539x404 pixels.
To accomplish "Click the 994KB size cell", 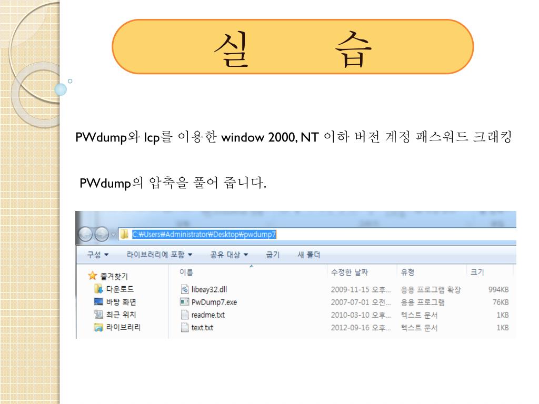I will pyautogui.click(x=498, y=290).
